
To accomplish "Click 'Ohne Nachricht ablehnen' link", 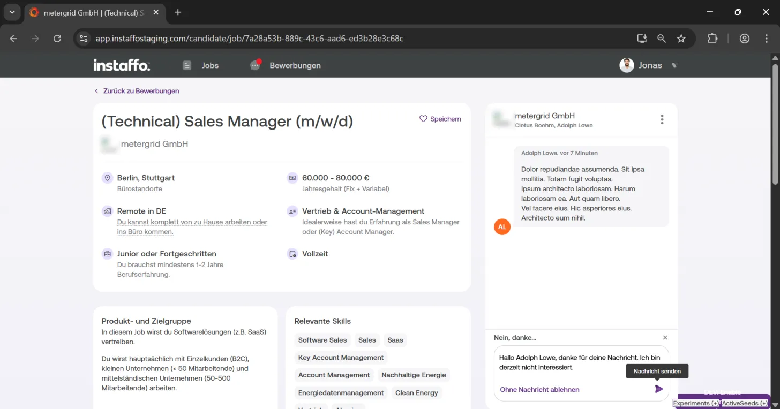I will (x=539, y=390).
